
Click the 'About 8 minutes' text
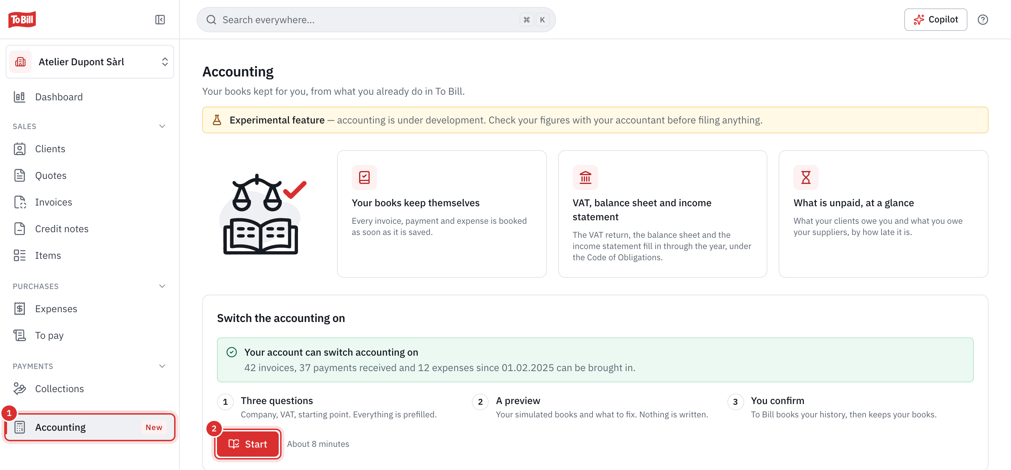(318, 444)
